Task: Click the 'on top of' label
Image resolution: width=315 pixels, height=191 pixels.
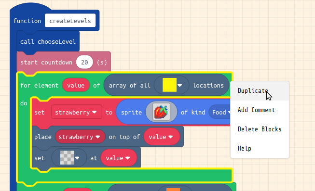Action: (124, 137)
